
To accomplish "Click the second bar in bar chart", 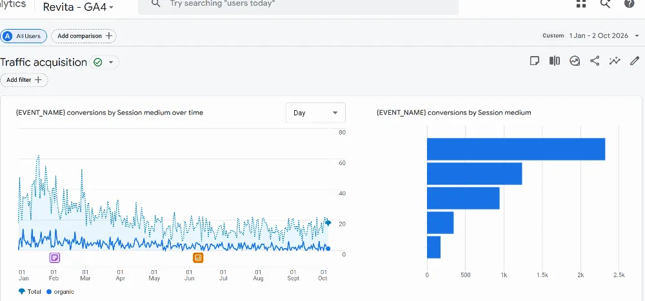I will point(474,173).
